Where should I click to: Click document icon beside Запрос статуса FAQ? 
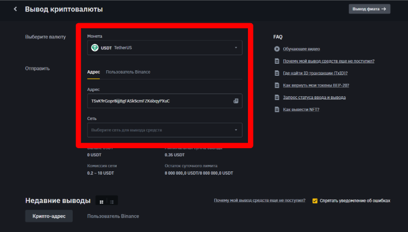tap(277, 97)
